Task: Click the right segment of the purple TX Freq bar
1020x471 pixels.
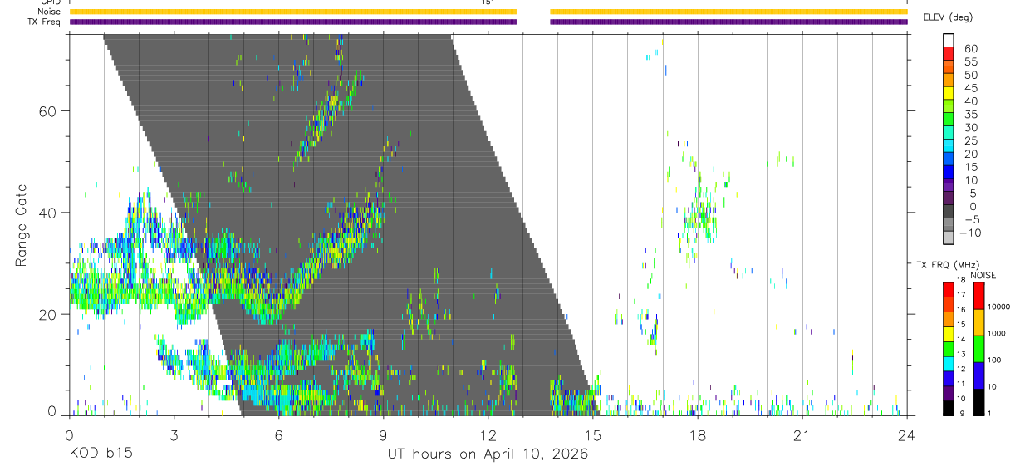Action: pos(728,22)
